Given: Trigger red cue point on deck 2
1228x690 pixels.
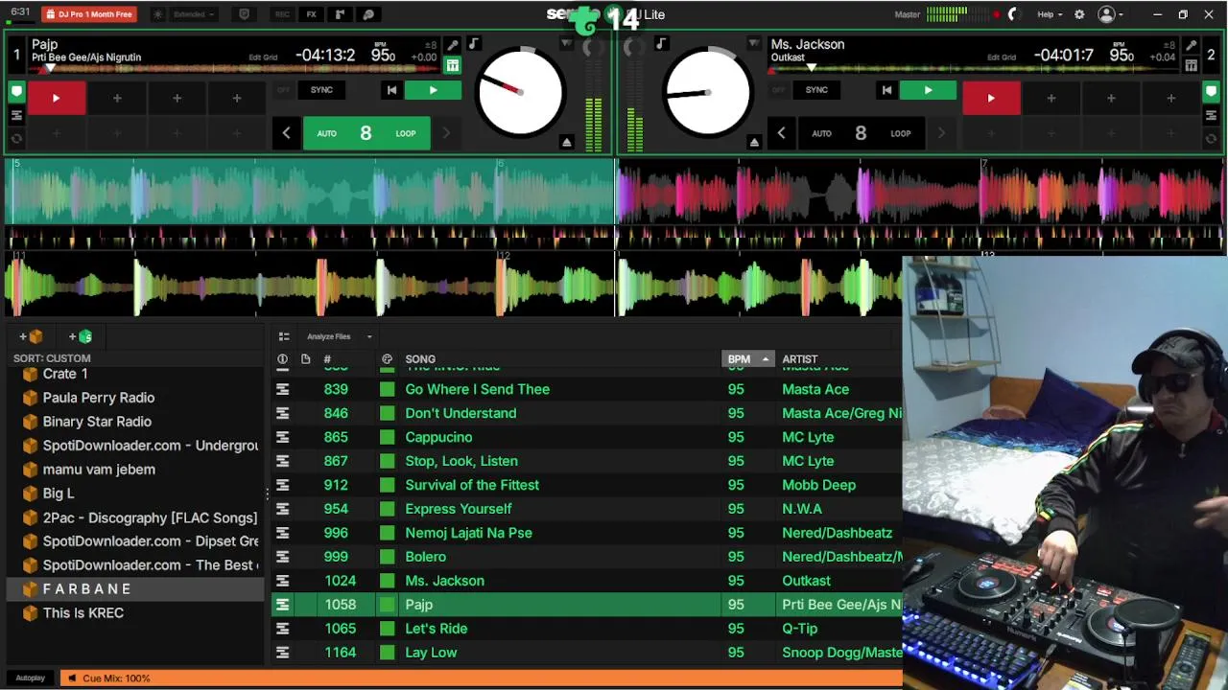Looking at the screenshot, I should 991,98.
